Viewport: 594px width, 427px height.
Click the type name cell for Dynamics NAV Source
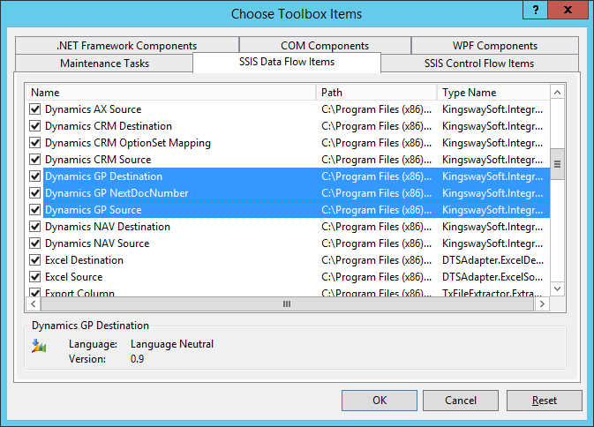(492, 243)
